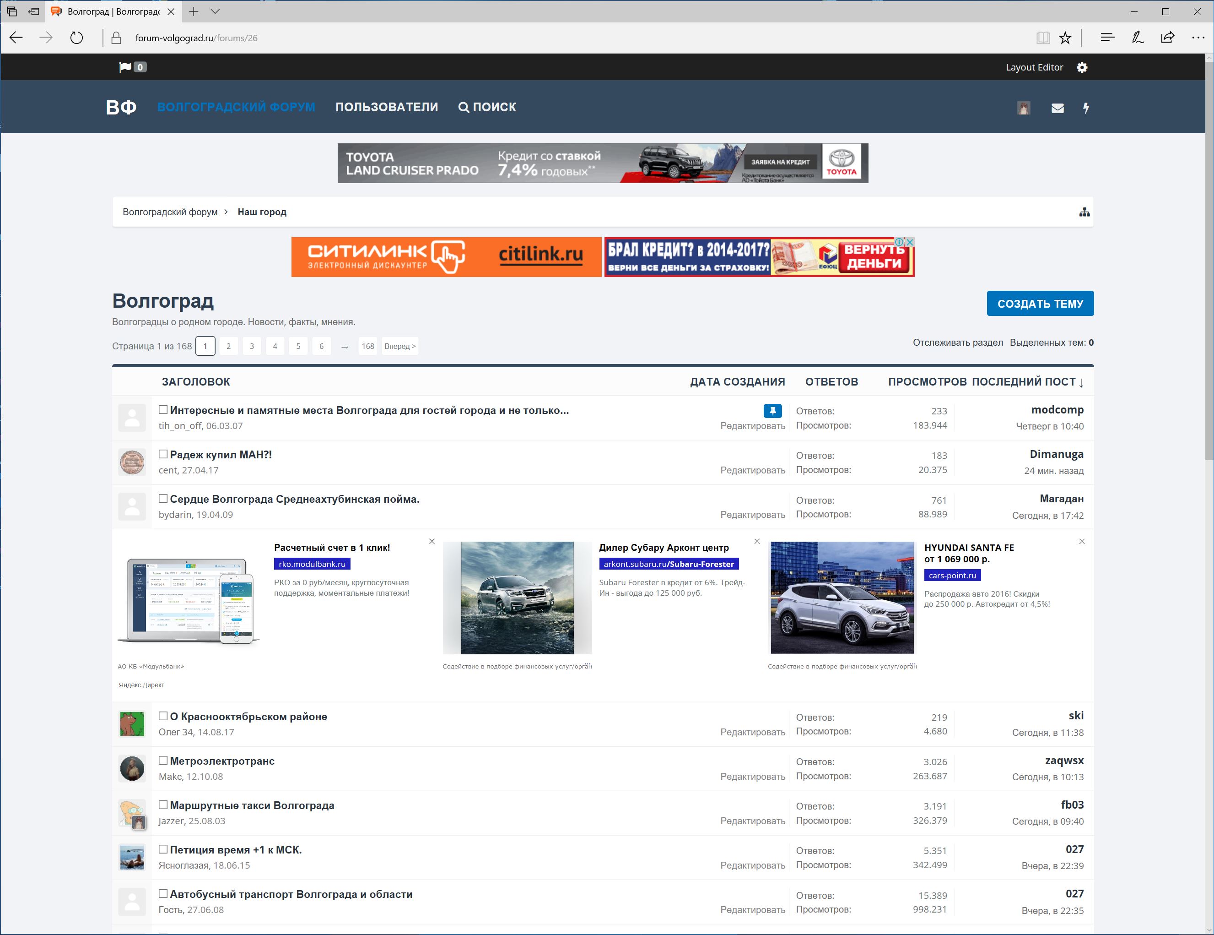This screenshot has width=1214, height=935.
Task: Click 'Отслеживать раздел' link
Action: (x=957, y=342)
